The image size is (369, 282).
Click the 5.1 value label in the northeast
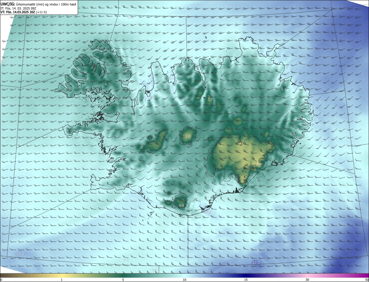coord(284,89)
